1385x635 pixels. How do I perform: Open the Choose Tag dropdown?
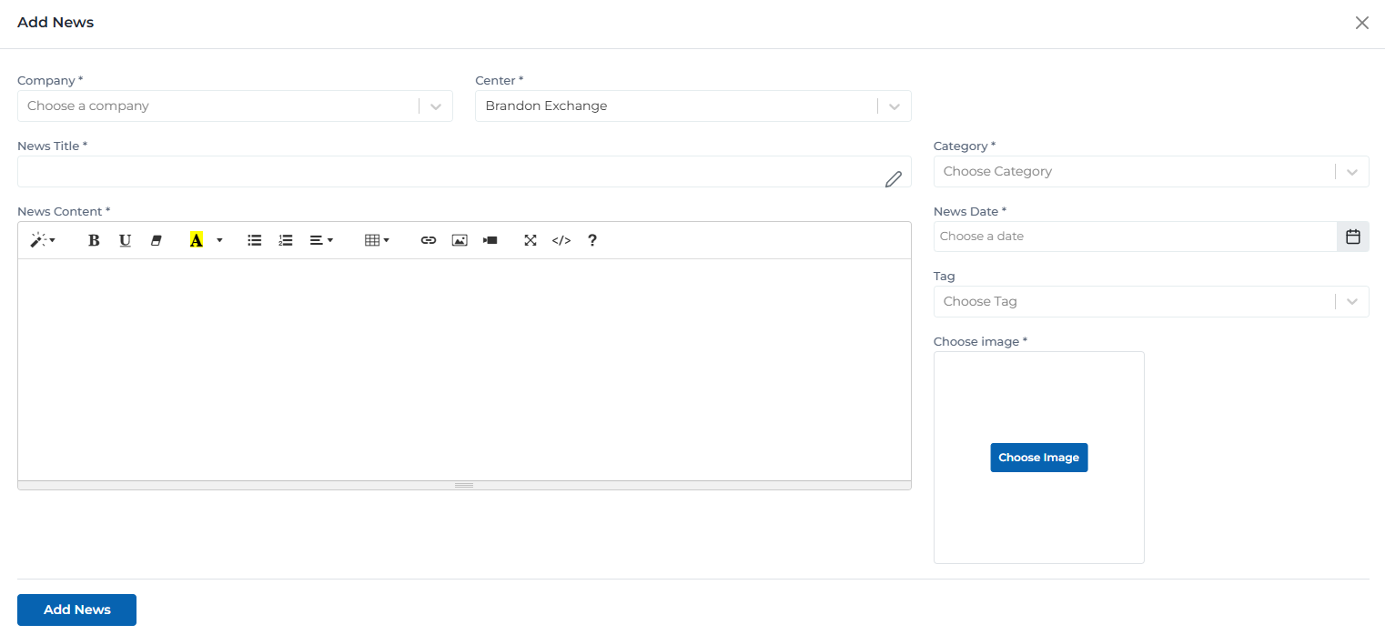point(1351,301)
